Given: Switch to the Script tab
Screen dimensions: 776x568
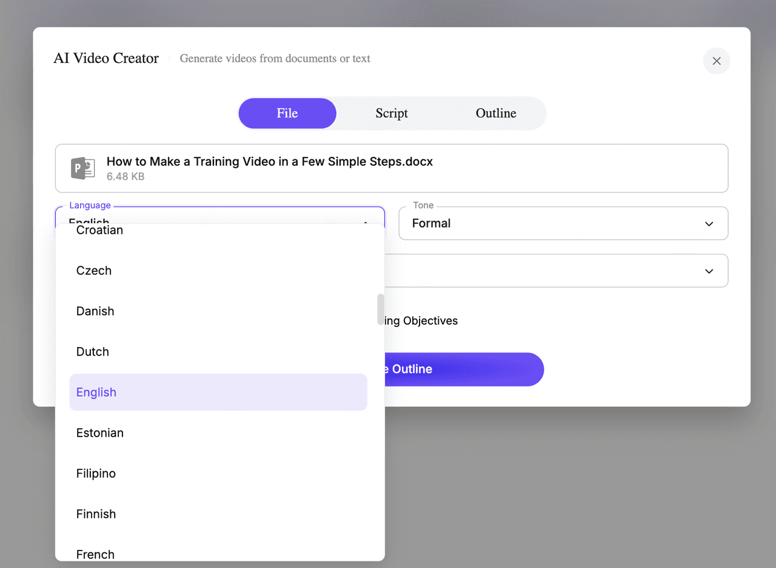Looking at the screenshot, I should tap(391, 113).
